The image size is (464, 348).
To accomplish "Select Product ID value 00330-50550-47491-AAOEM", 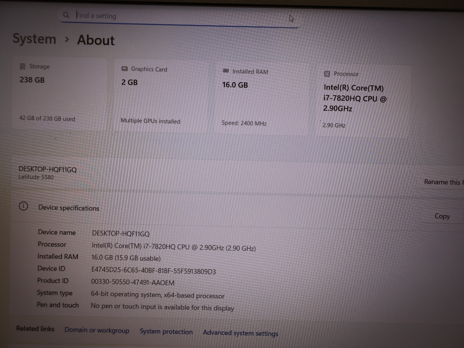I will tap(133, 282).
